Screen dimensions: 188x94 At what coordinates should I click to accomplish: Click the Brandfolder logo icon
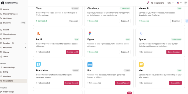[39, 64]
